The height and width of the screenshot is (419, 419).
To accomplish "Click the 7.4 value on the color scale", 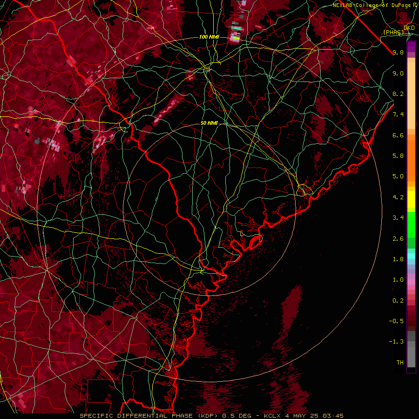I will (x=398, y=115).
